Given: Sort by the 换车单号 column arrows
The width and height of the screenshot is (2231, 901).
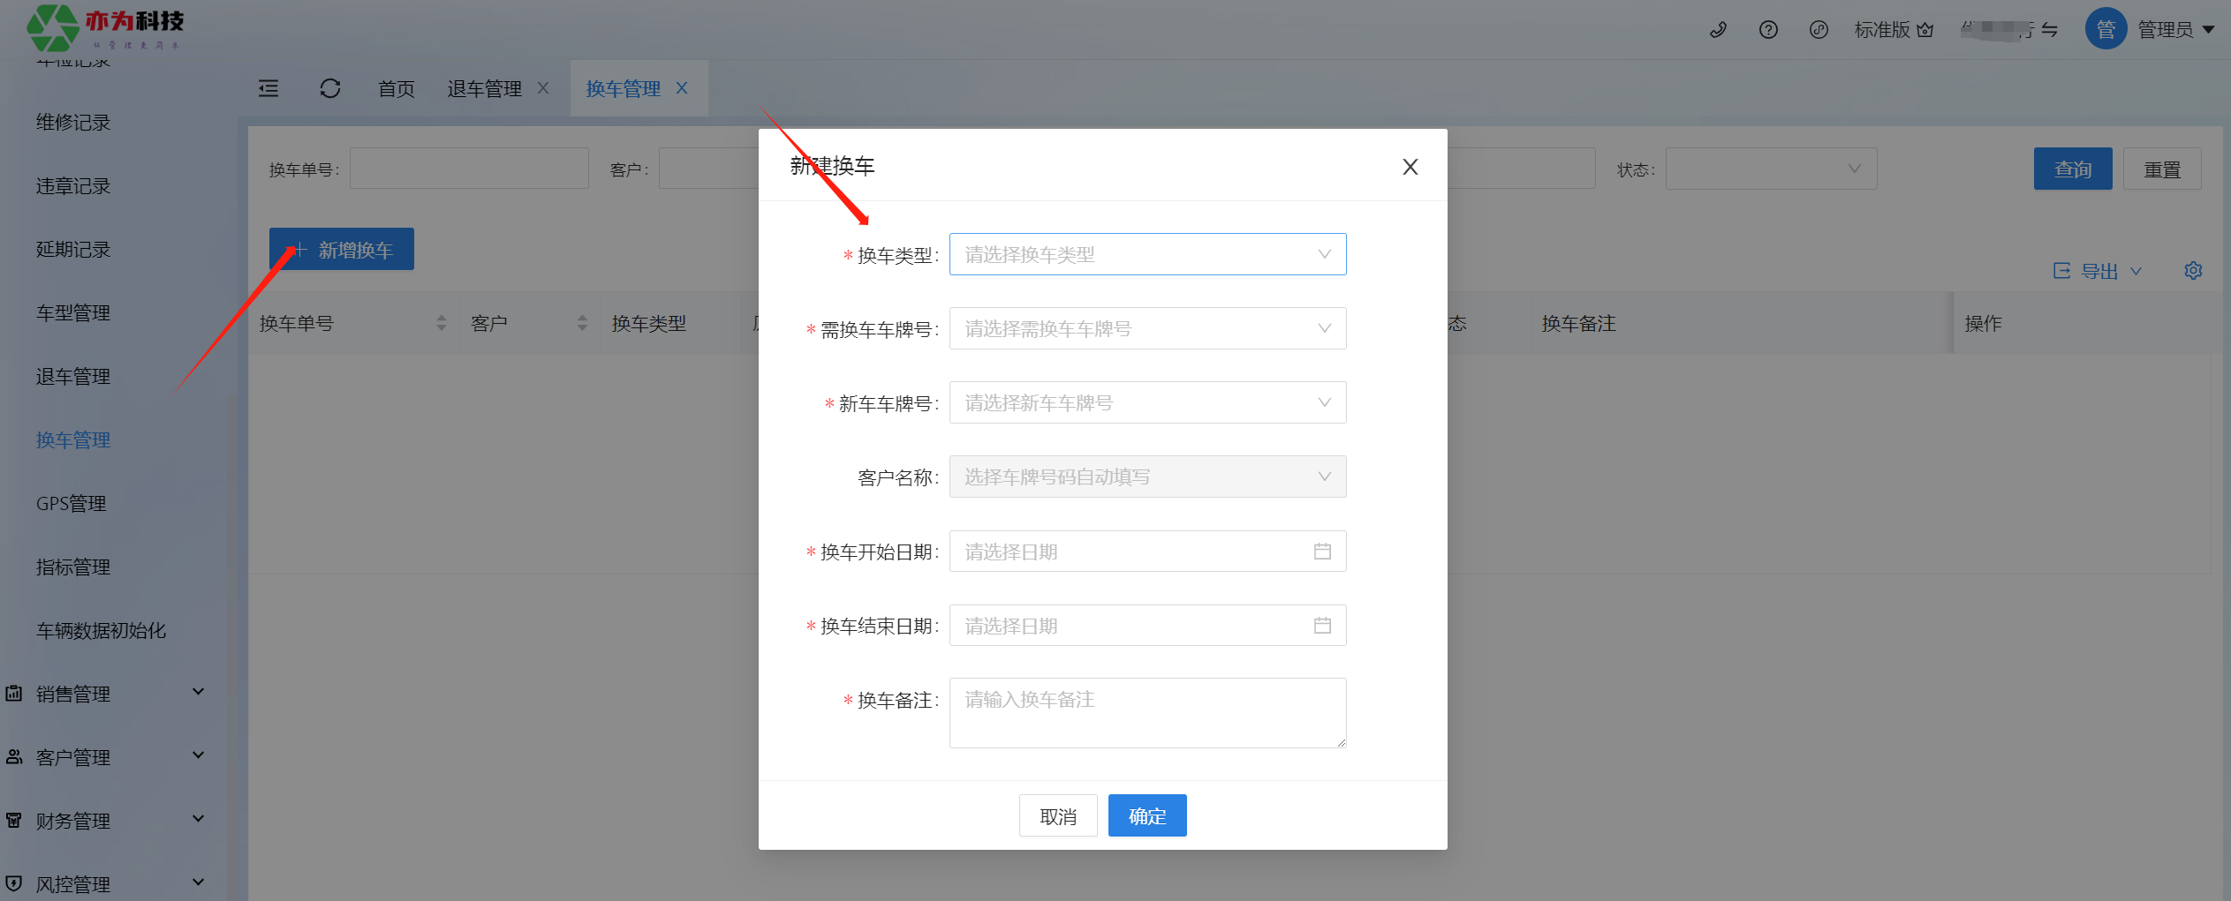Looking at the screenshot, I should point(442,324).
